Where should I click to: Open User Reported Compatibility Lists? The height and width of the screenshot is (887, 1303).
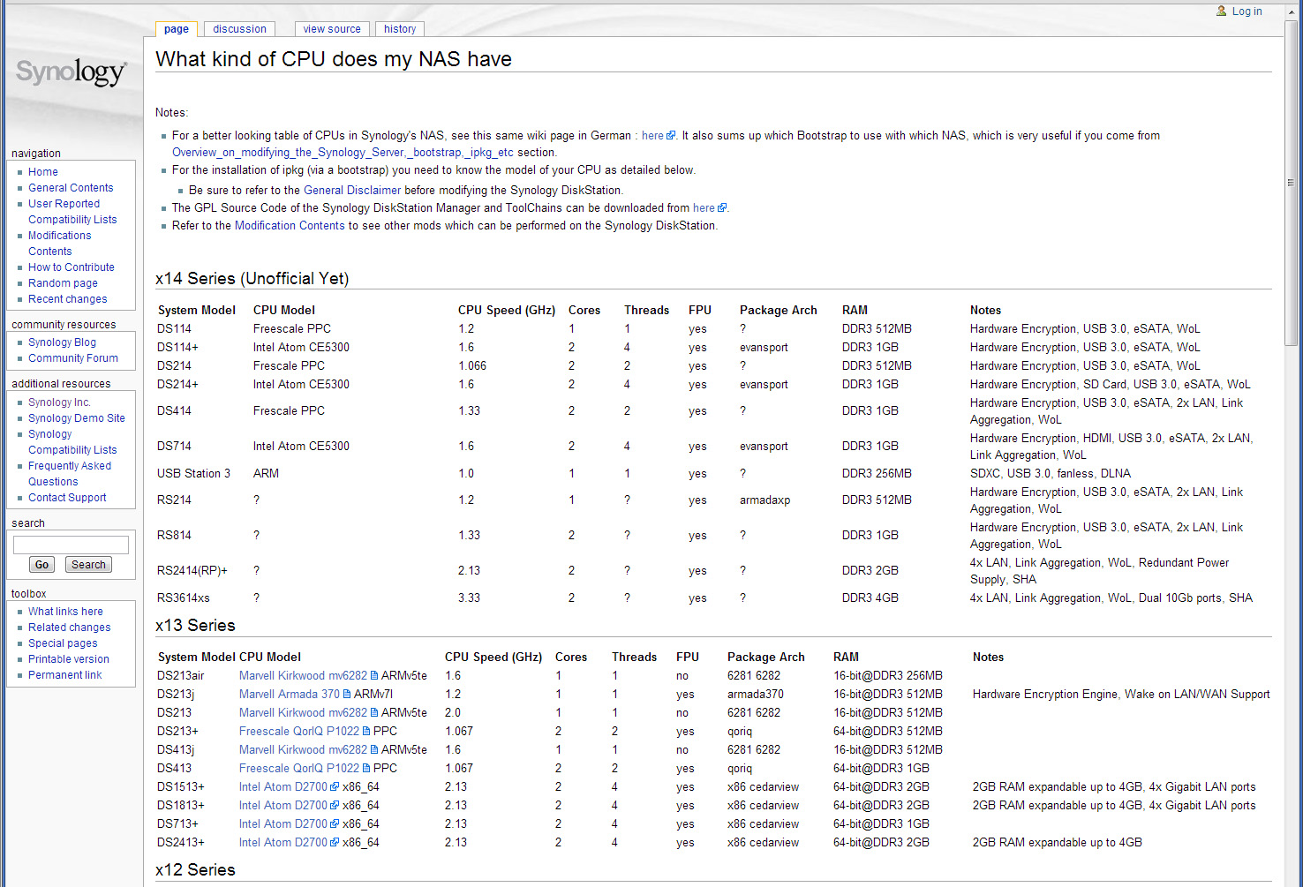point(72,212)
